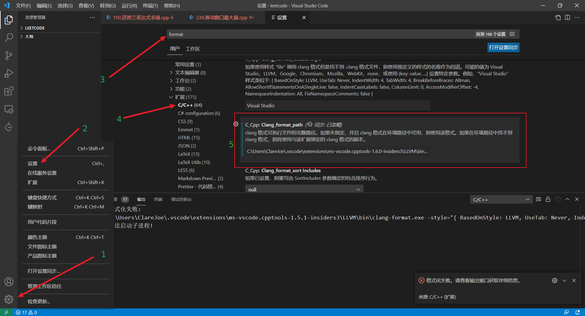Viewport: 585px width, 316px height.
Task: Open the Accounts icon in the activity bar
Action: 9,282
